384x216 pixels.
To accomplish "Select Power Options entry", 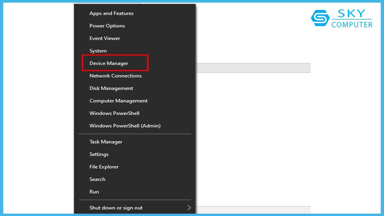I will click(x=107, y=26).
